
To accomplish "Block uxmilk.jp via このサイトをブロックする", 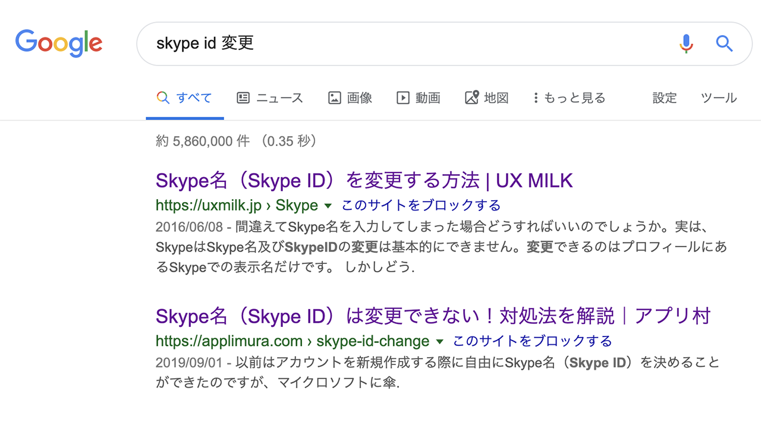I will click(x=421, y=206).
